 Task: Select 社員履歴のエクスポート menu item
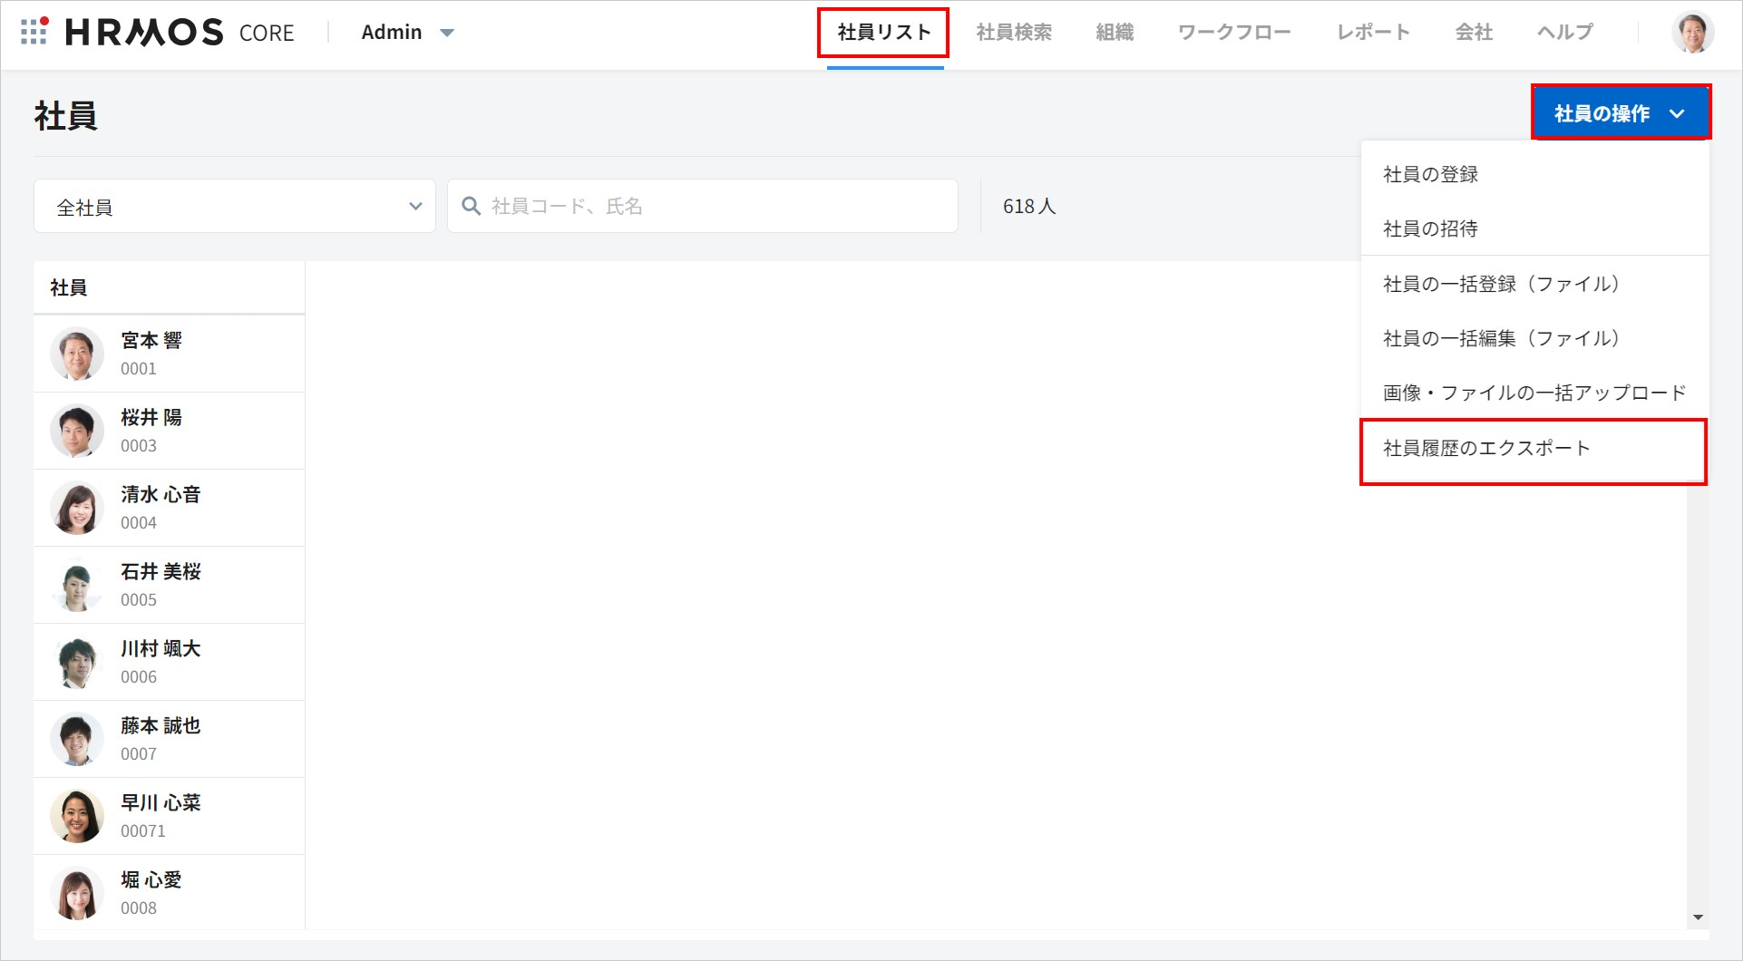coord(1486,449)
